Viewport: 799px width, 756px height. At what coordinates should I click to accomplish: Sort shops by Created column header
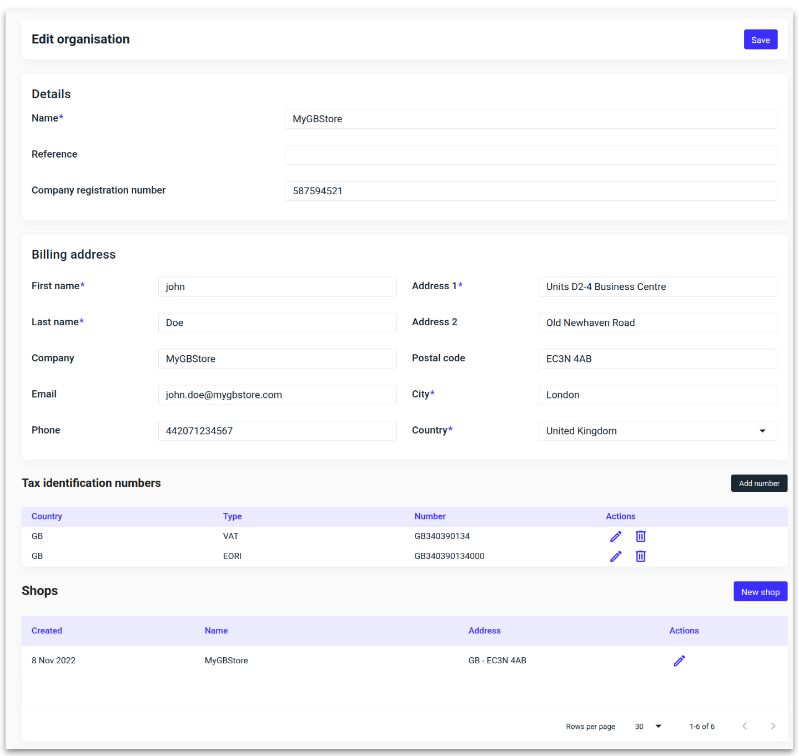click(x=47, y=631)
